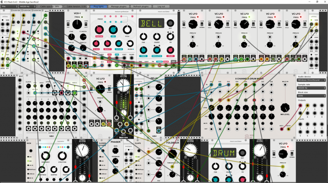Open the Block size dropdown
This screenshot has width=328, height=183.
coord(311,96)
